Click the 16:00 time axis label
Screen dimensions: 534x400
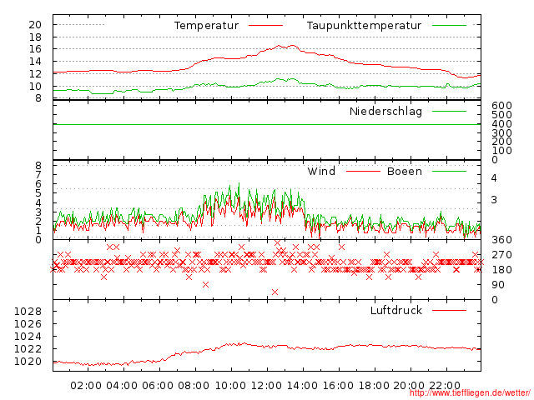pyautogui.click(x=338, y=386)
